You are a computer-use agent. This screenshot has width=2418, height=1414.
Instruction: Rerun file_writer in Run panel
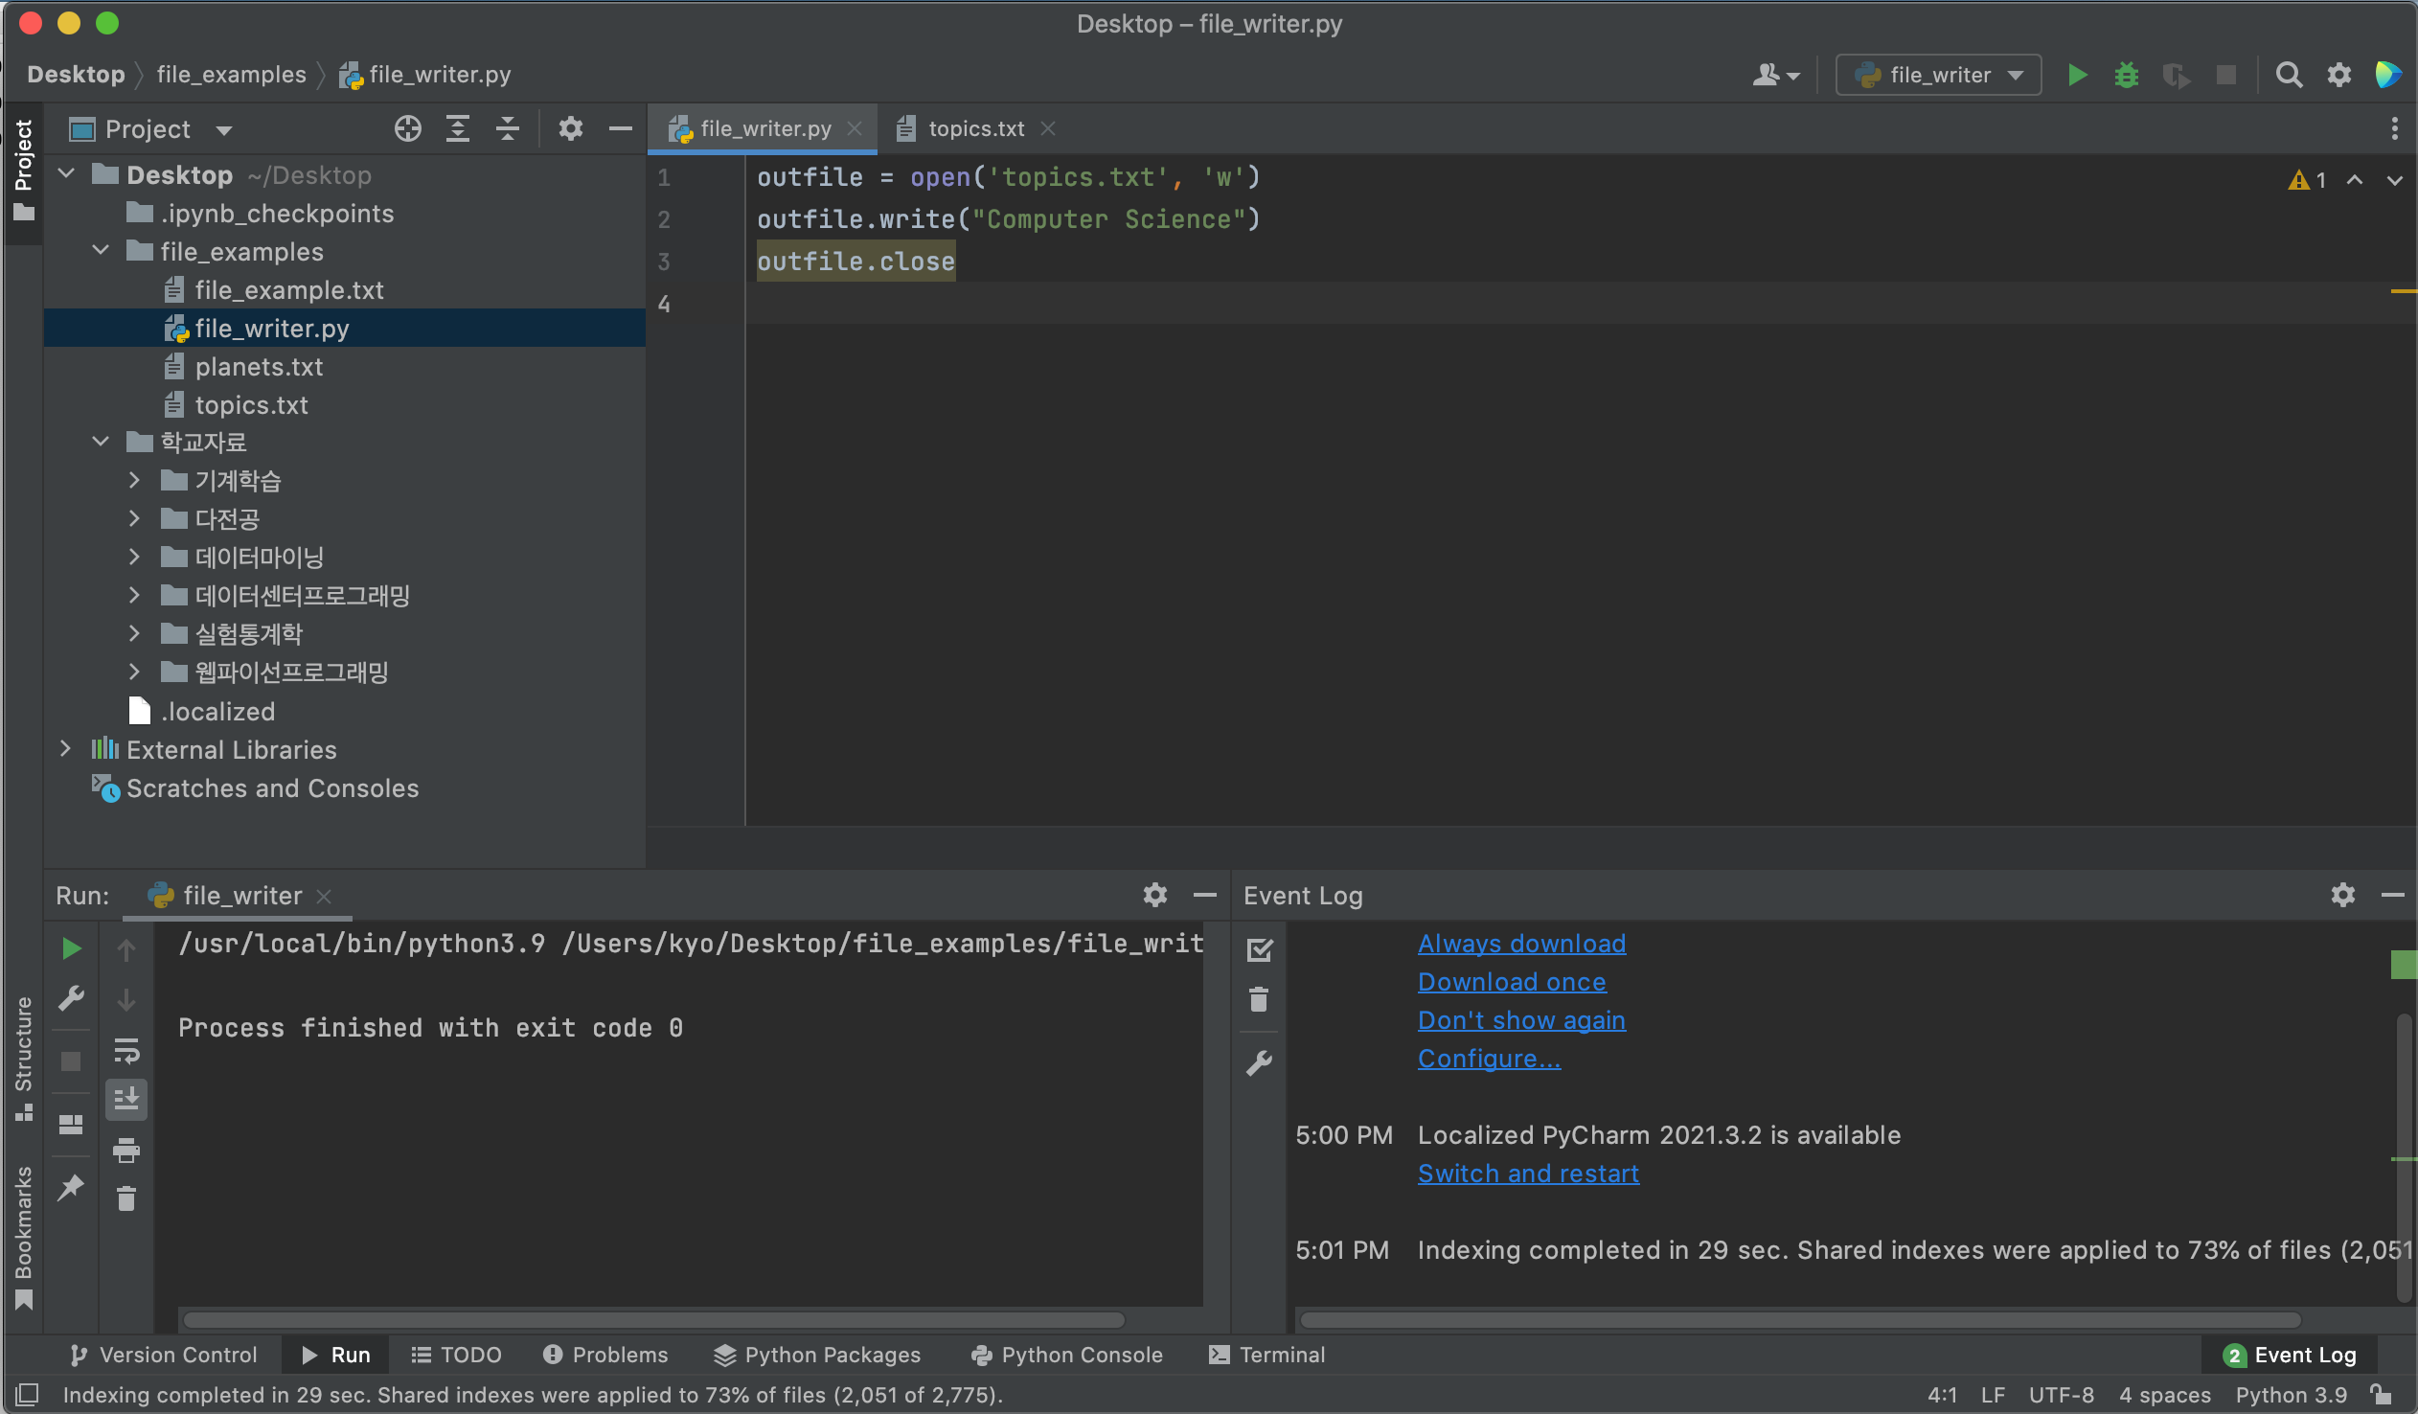click(x=71, y=948)
